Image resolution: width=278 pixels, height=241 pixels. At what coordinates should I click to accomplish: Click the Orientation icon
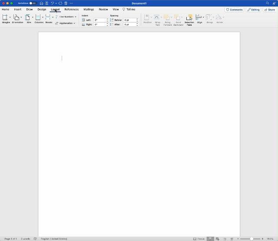(17, 18)
